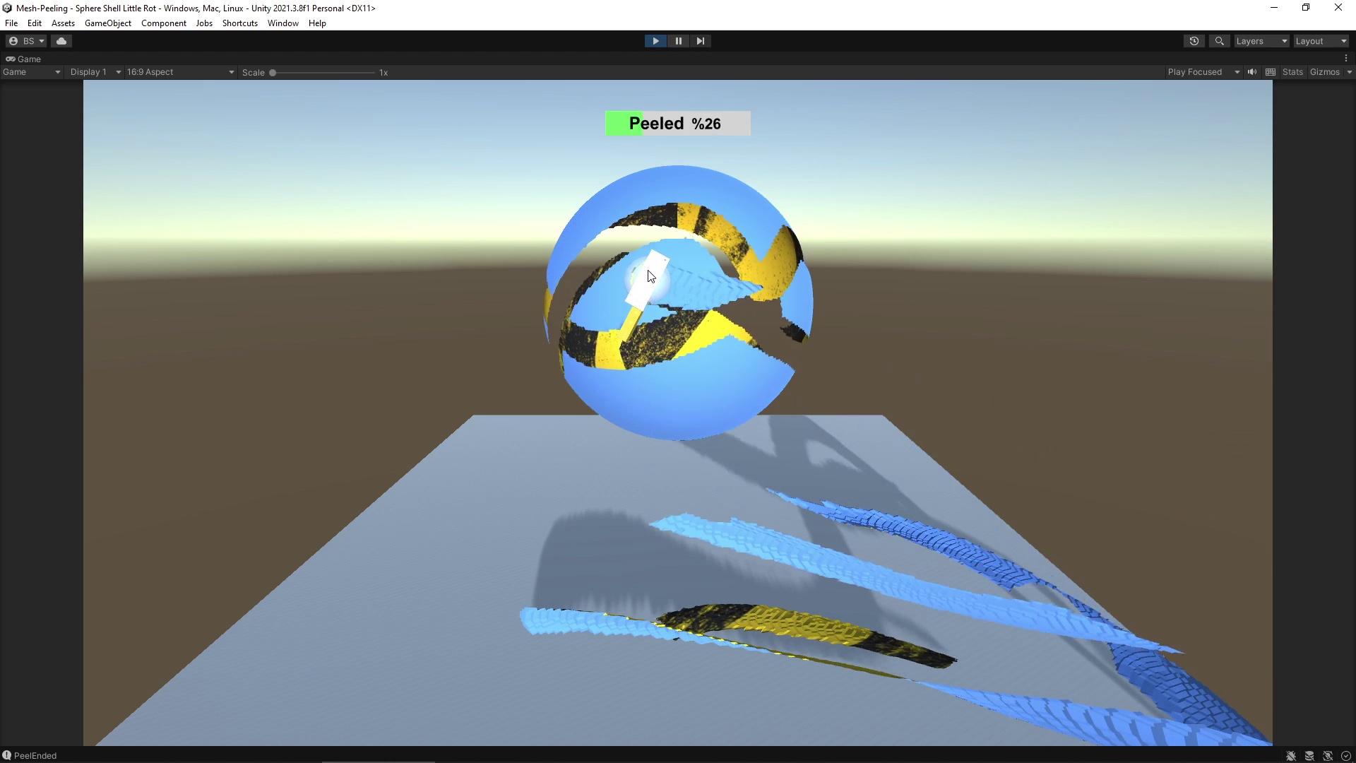Click the Scale slider handle
Viewport: 1356px width, 763px height.
tap(273, 73)
